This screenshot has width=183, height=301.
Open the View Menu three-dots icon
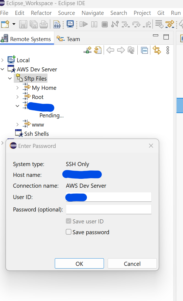pyautogui.click(x=168, y=50)
